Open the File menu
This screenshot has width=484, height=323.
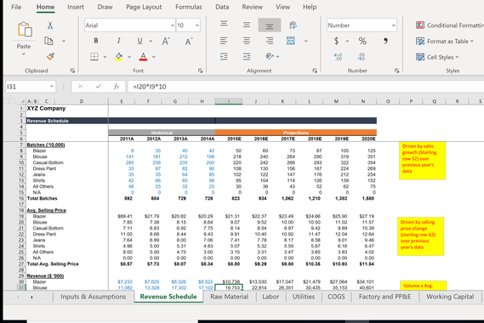coord(16,7)
